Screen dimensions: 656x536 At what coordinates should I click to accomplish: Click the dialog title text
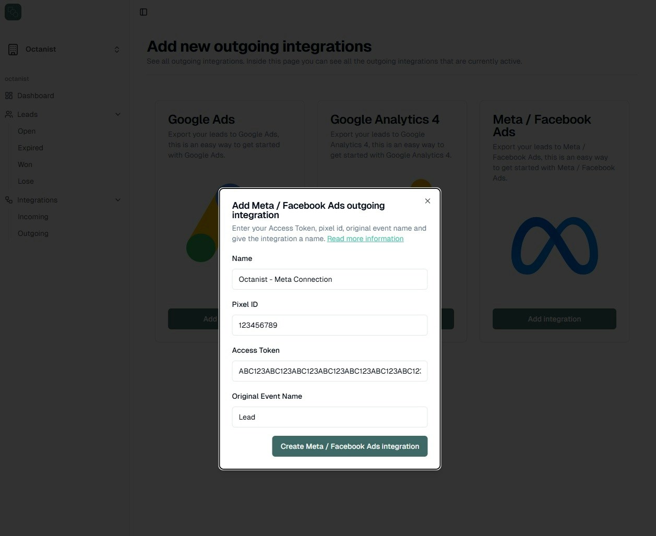tap(308, 210)
